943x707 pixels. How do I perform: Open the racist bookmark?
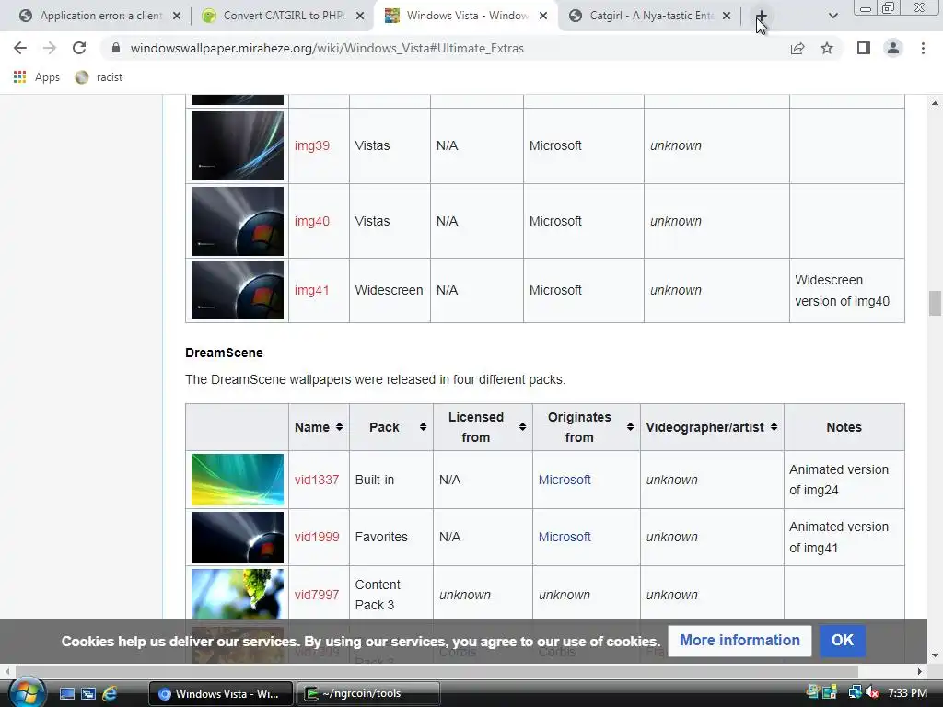coord(99,77)
